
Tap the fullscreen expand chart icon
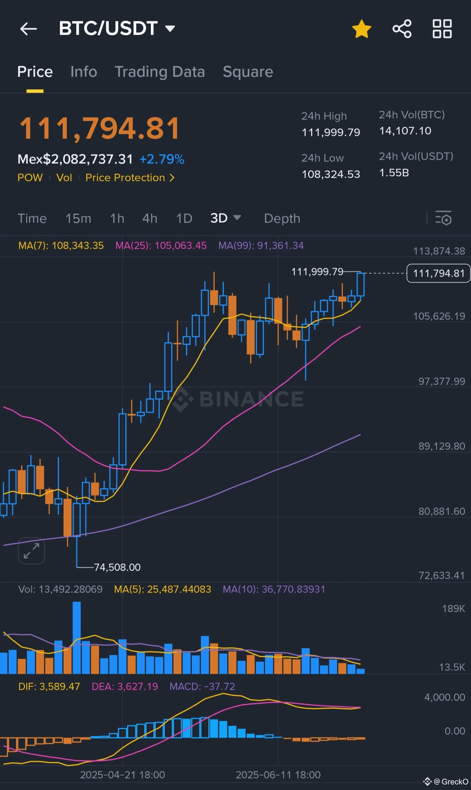pos(31,551)
